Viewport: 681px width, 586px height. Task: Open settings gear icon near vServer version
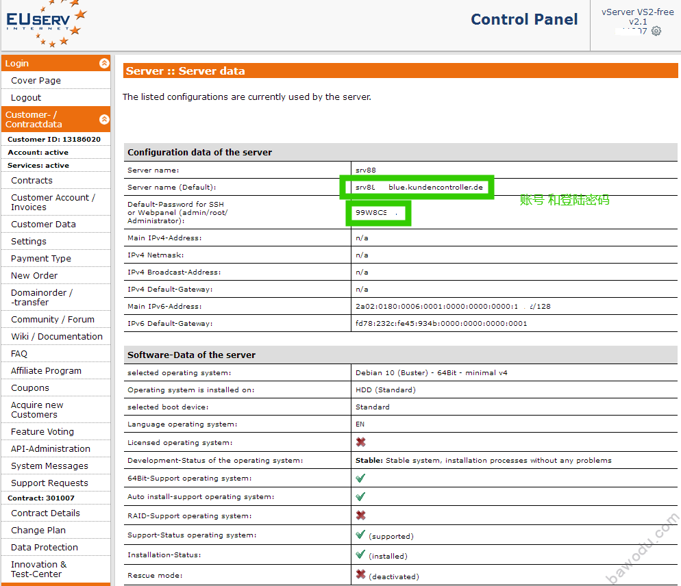click(656, 31)
